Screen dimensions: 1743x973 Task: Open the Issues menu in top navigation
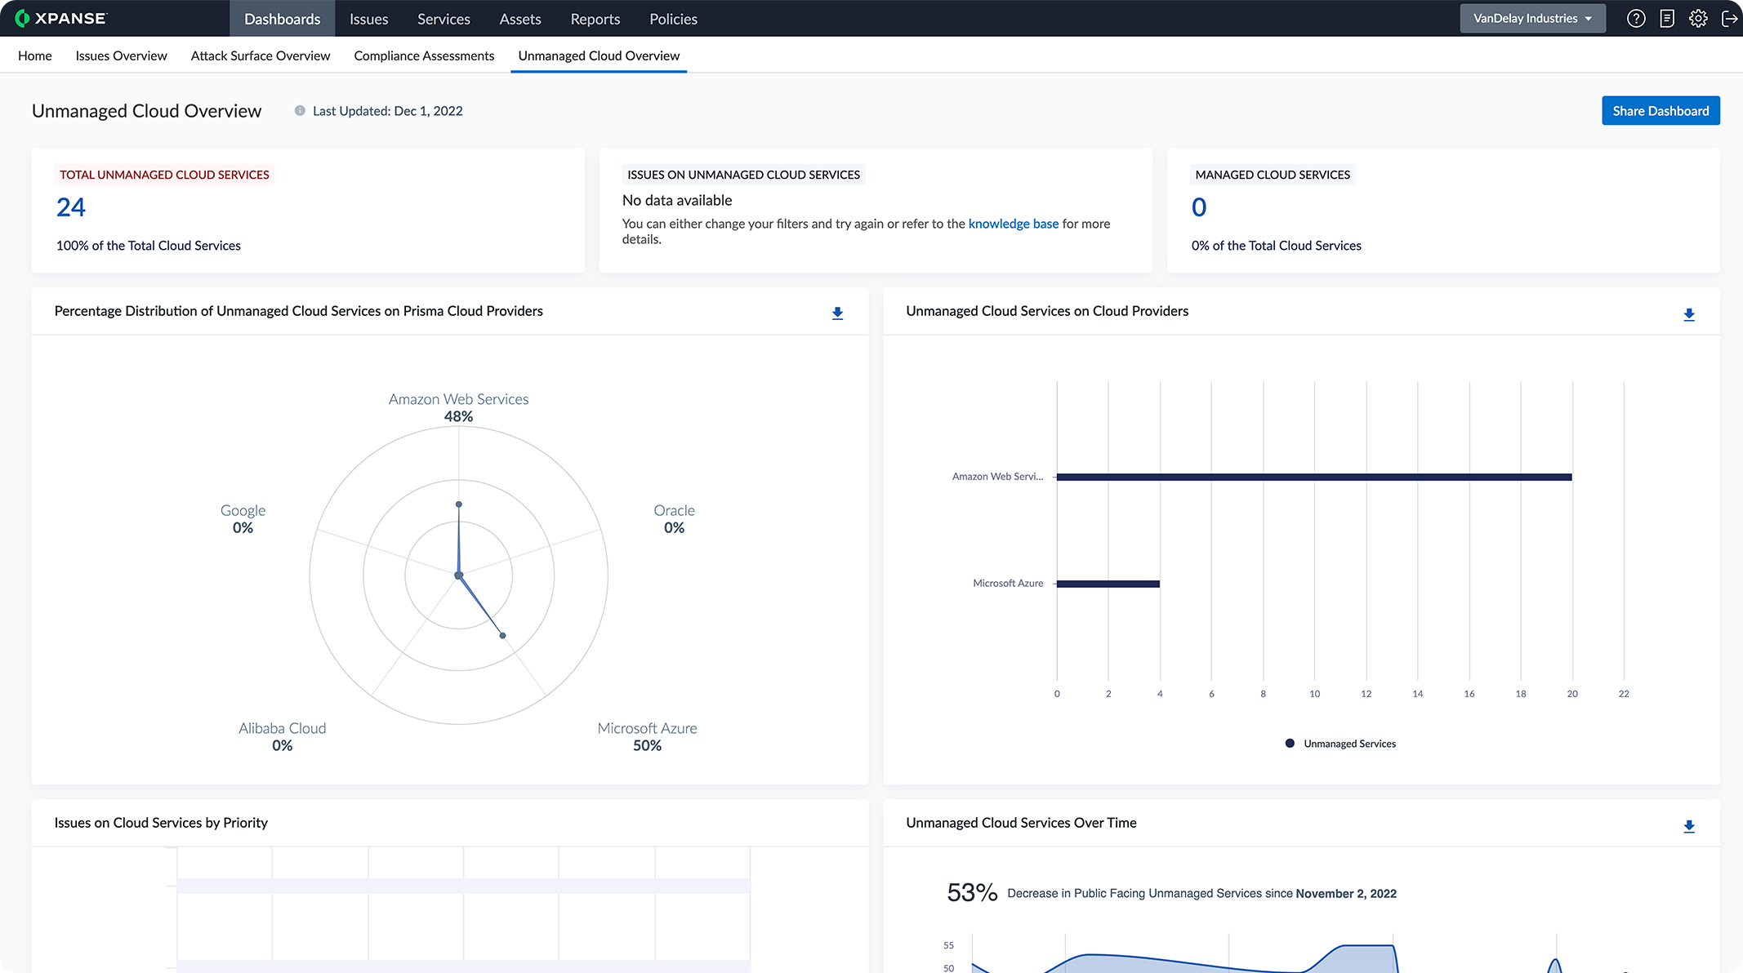368,19
